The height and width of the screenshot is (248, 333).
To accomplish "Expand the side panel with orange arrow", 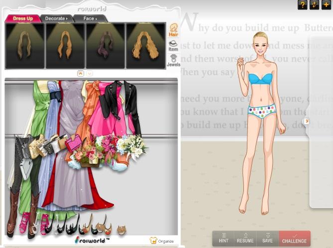I will [x=307, y=121].
